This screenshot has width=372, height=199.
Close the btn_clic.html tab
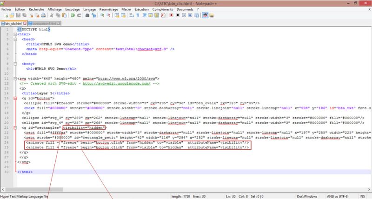(25, 23)
